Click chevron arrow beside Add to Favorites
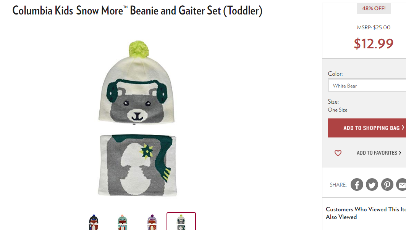Image resolution: width=406 pixels, height=230 pixels. pyautogui.click(x=400, y=153)
